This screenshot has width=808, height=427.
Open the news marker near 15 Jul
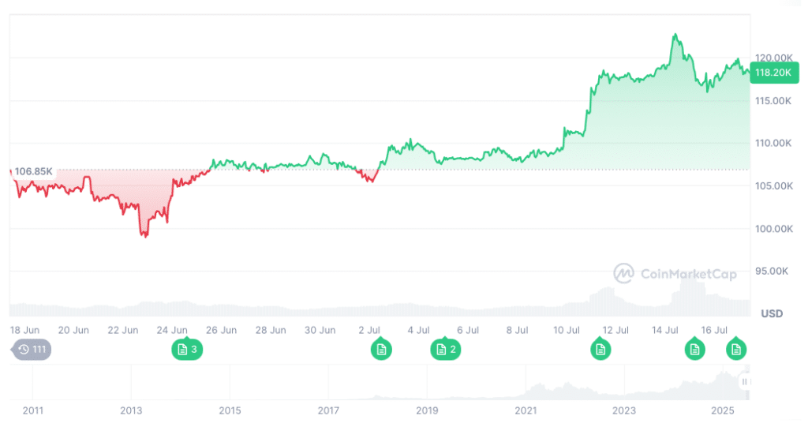coord(694,349)
